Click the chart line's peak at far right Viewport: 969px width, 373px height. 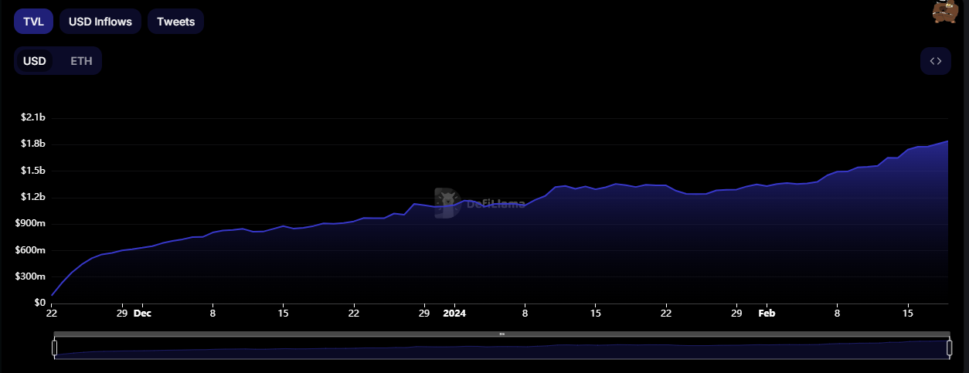tap(947, 141)
